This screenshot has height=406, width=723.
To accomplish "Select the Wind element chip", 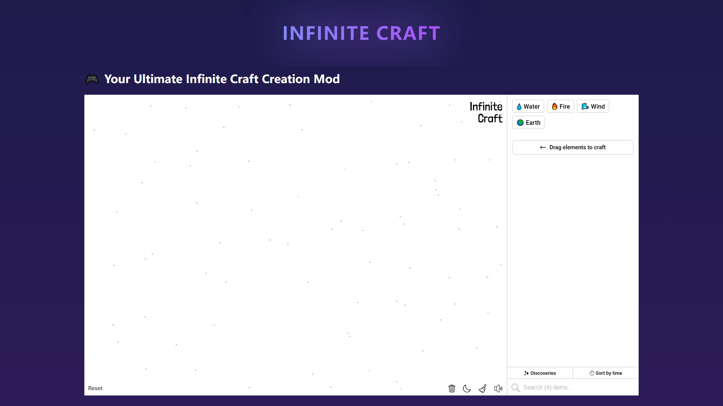I will point(593,106).
